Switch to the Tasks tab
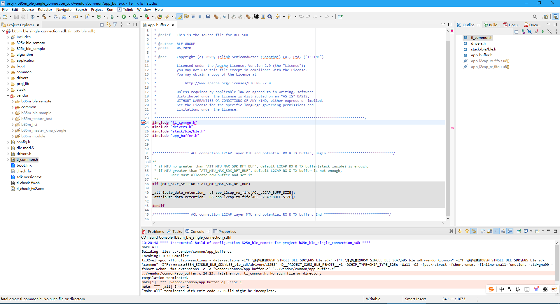The height and width of the screenshot is (304, 560). [x=174, y=231]
